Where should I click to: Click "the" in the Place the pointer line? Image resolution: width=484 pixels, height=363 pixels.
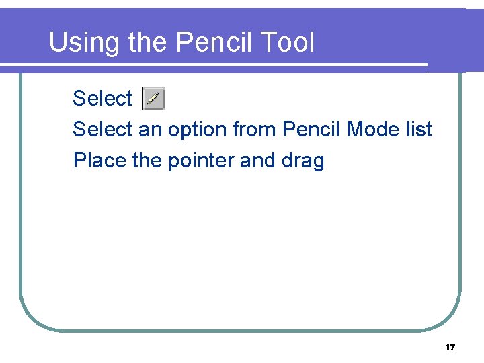coord(147,160)
